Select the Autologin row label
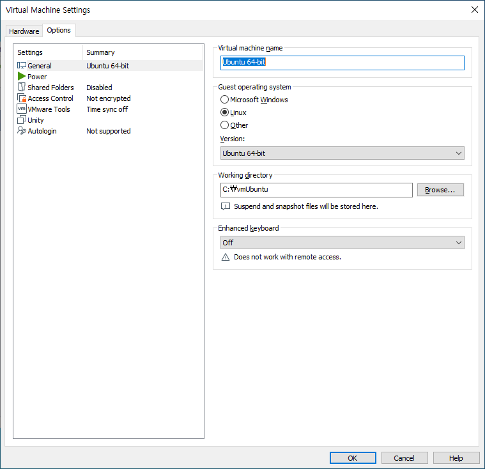This screenshot has height=469, width=485. pos(42,131)
